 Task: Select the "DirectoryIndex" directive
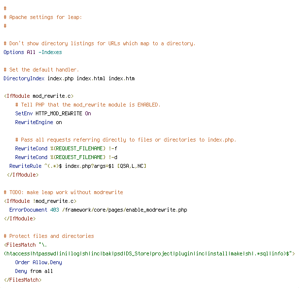click(24, 78)
